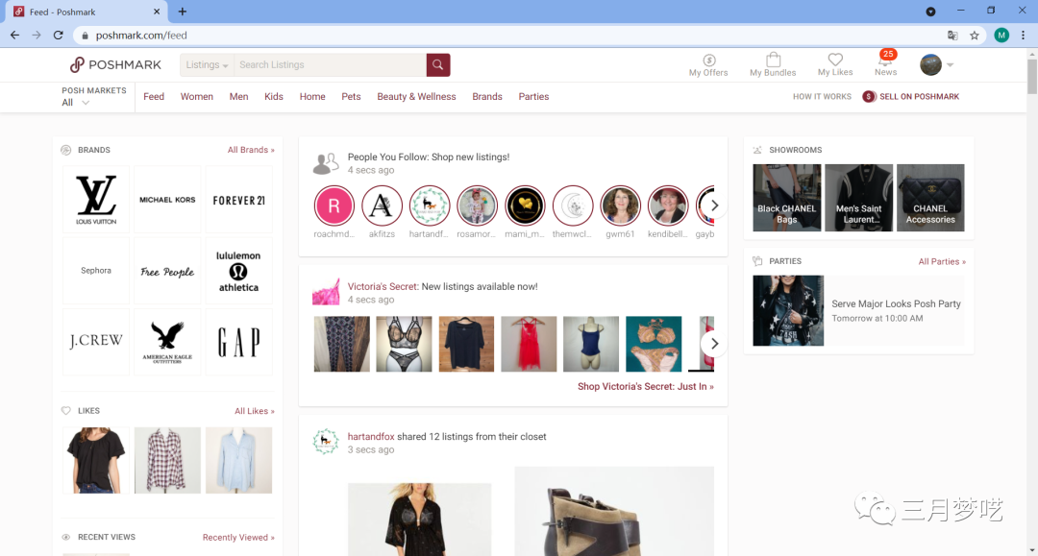Expand the Posh Markets All dropdown

pyautogui.click(x=76, y=103)
